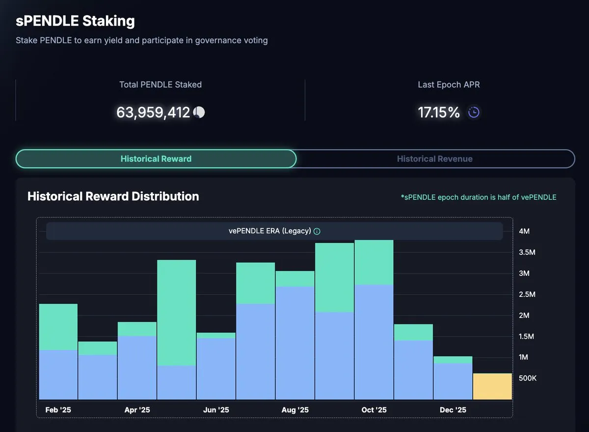Image resolution: width=589 pixels, height=432 pixels.
Task: Click blue segment of the Jun '25 bar
Action: click(216, 369)
